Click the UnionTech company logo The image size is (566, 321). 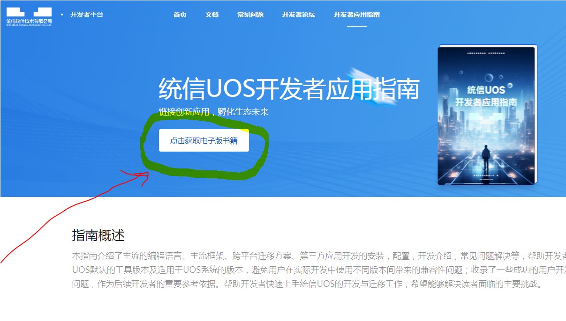tap(29, 14)
